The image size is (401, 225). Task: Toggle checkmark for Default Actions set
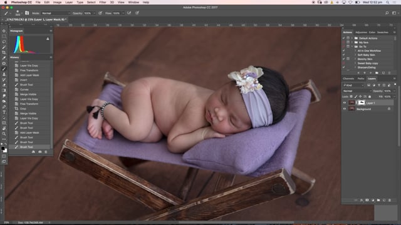344,38
